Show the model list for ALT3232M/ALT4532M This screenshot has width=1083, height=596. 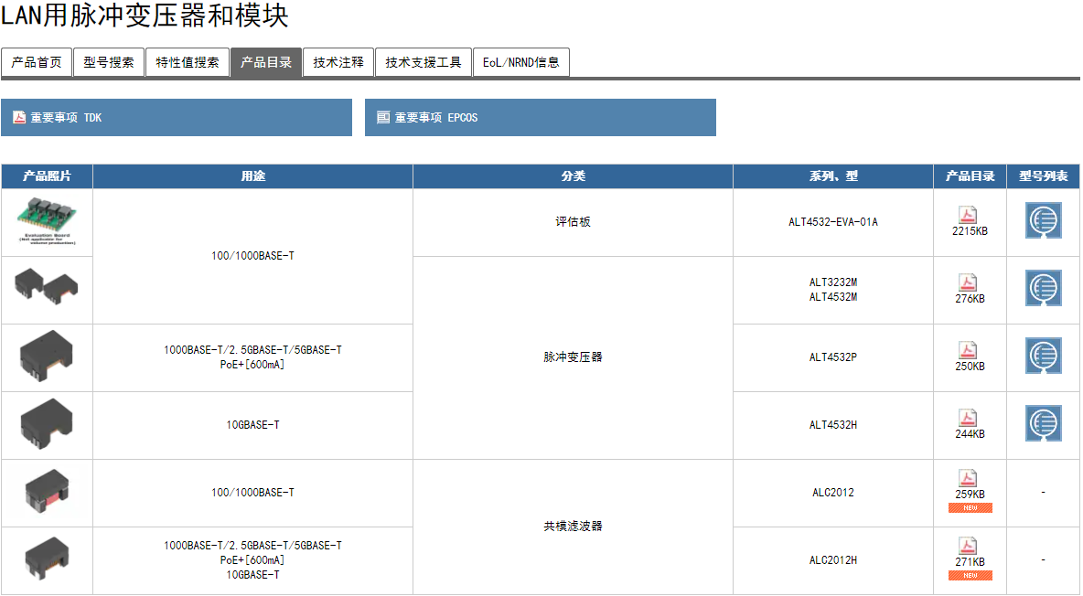point(1043,289)
